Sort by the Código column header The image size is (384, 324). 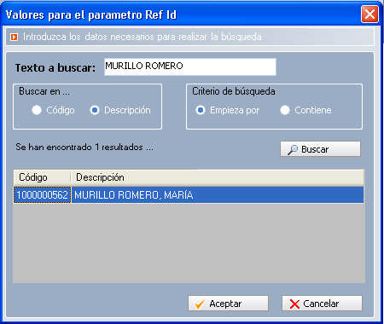pyautogui.click(x=42, y=177)
